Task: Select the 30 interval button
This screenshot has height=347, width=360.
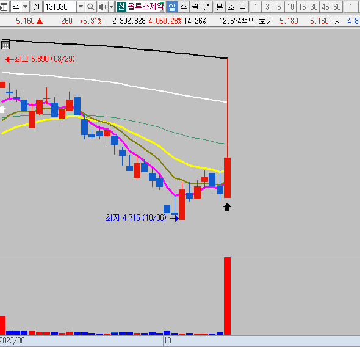Action: pyautogui.click(x=314, y=7)
